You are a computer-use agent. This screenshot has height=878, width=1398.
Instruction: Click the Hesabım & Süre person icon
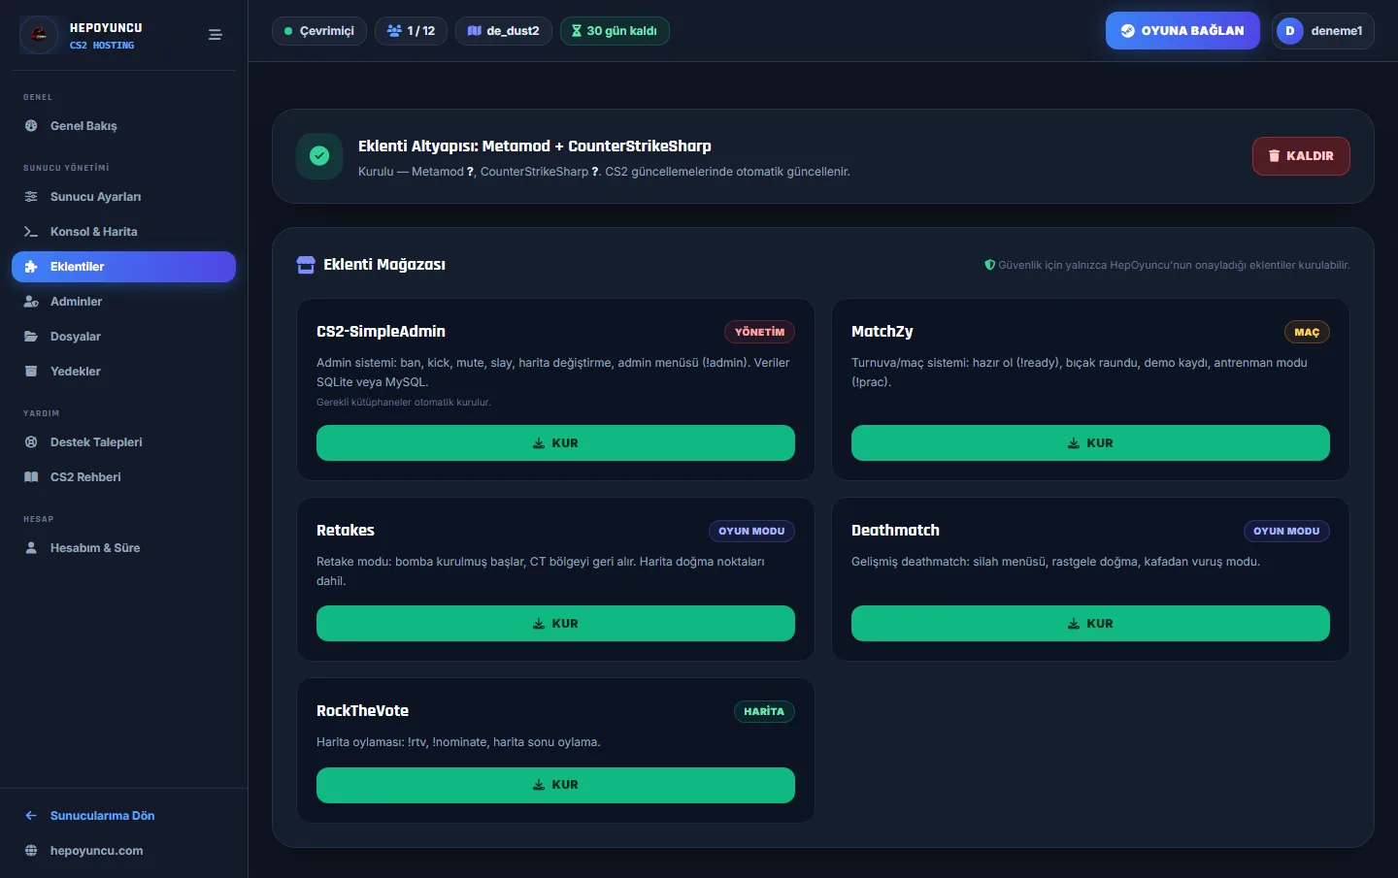pos(31,548)
